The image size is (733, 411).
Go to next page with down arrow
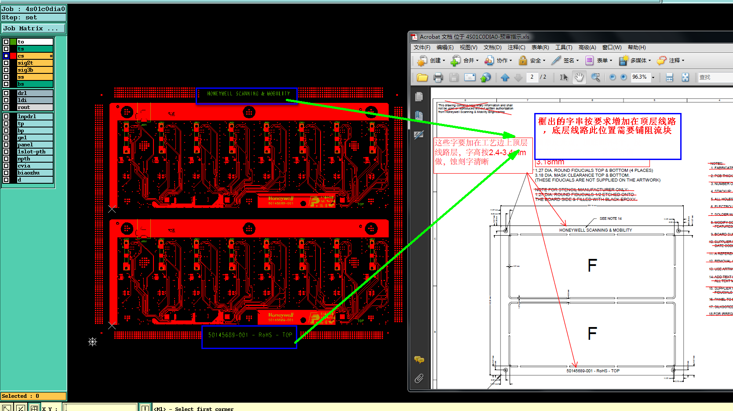tap(518, 77)
